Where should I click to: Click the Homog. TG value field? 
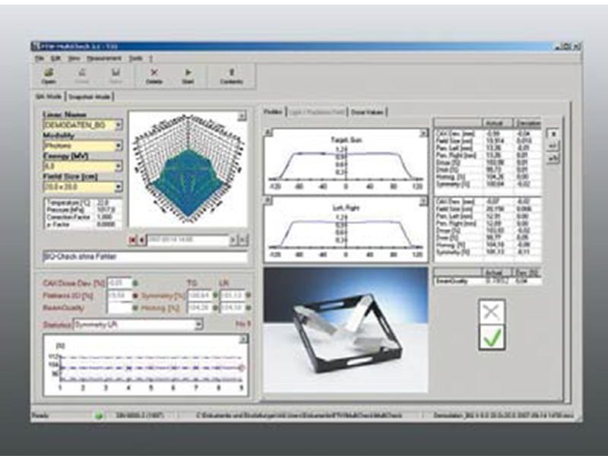click(x=200, y=308)
